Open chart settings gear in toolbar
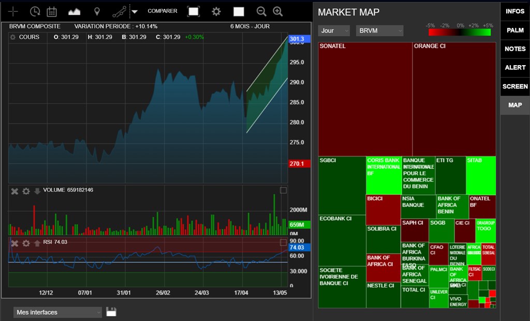The width and height of the screenshot is (530, 321). click(x=216, y=12)
